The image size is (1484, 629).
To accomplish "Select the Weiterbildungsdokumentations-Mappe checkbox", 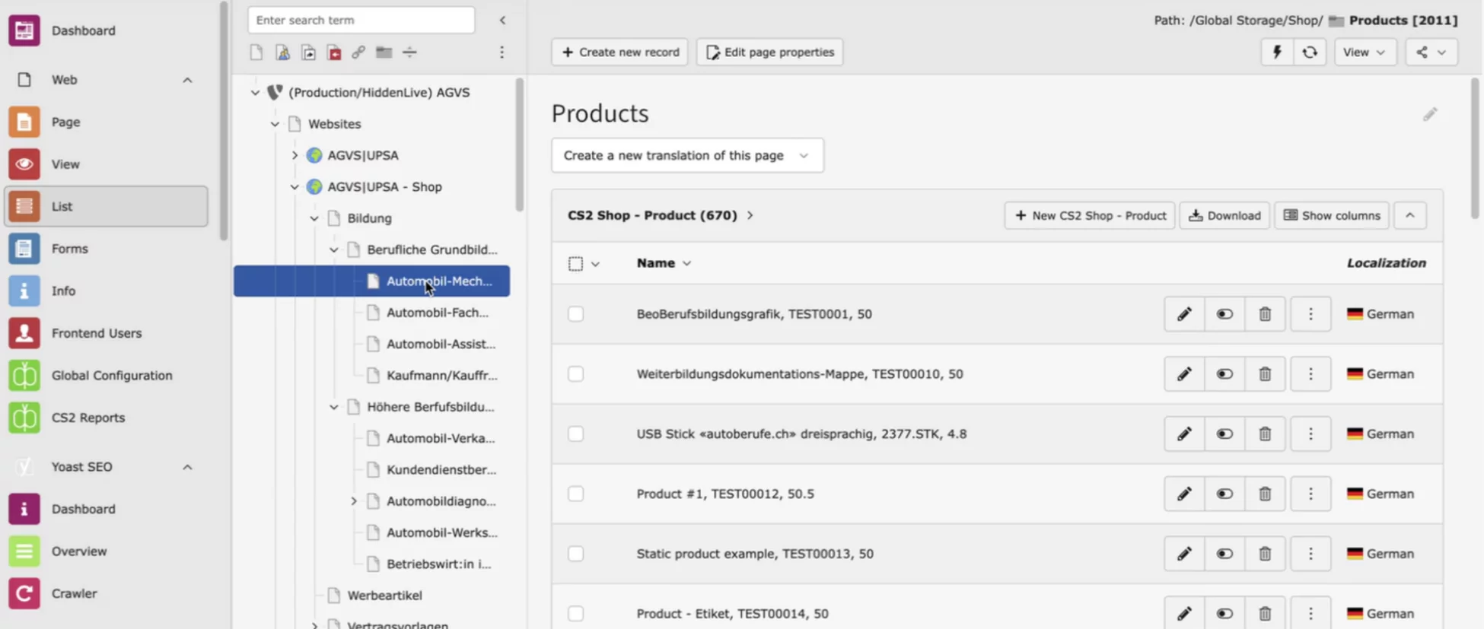I will 576,374.
